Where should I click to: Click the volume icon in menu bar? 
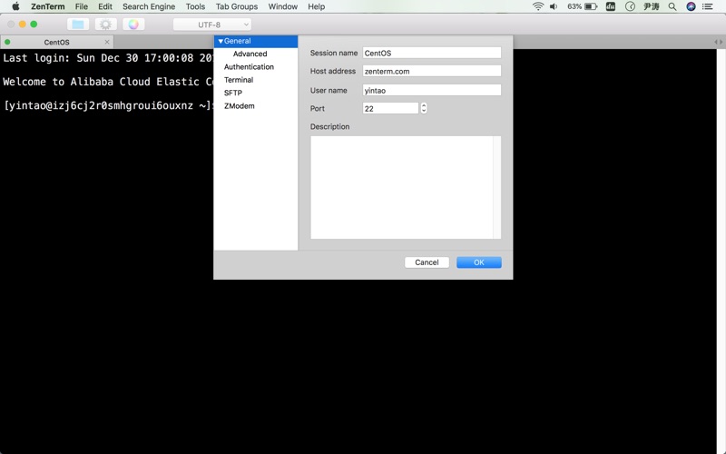[554, 6]
